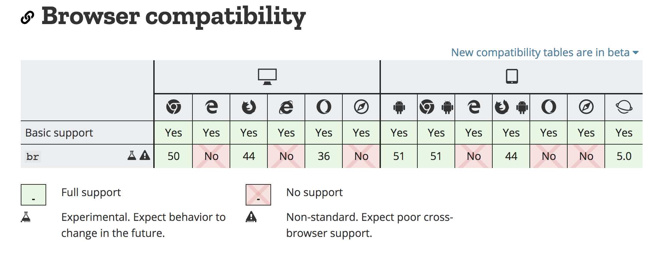Select the desktop monitor platform icon
Screen dimensions: 658x253
pos(267,77)
